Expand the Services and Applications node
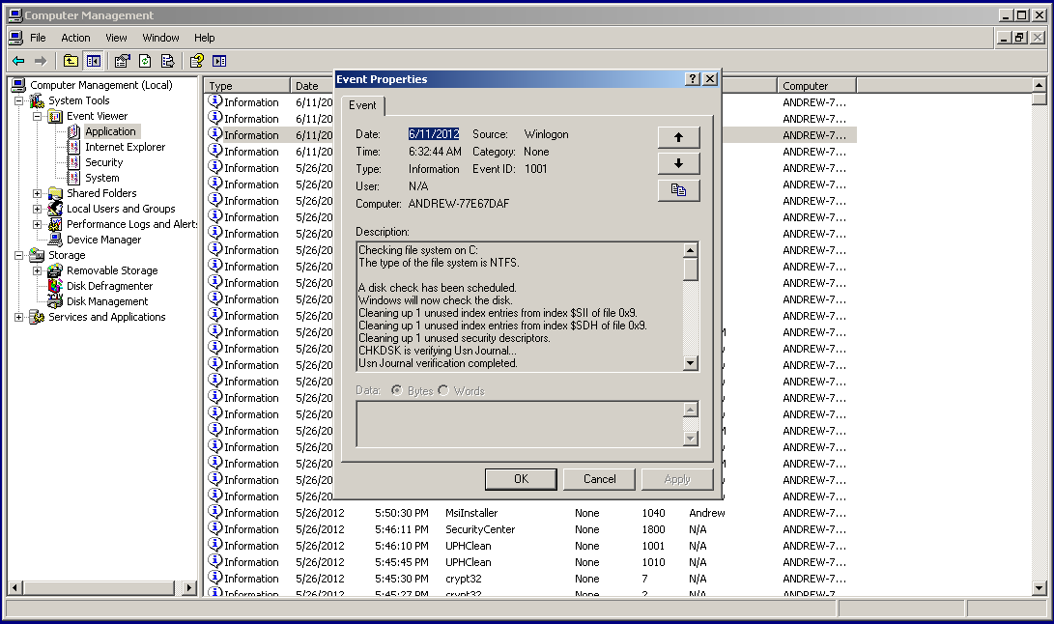1054x624 pixels. 19,317
